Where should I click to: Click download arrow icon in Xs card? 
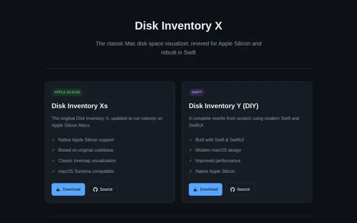coord(58,190)
